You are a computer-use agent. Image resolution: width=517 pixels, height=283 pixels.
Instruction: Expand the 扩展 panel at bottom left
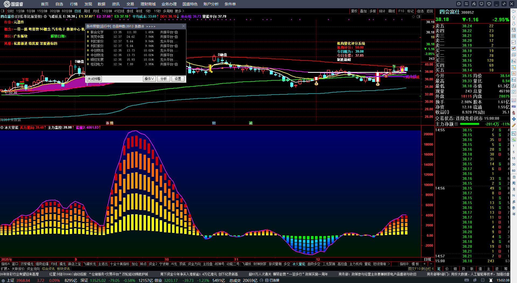5,269
